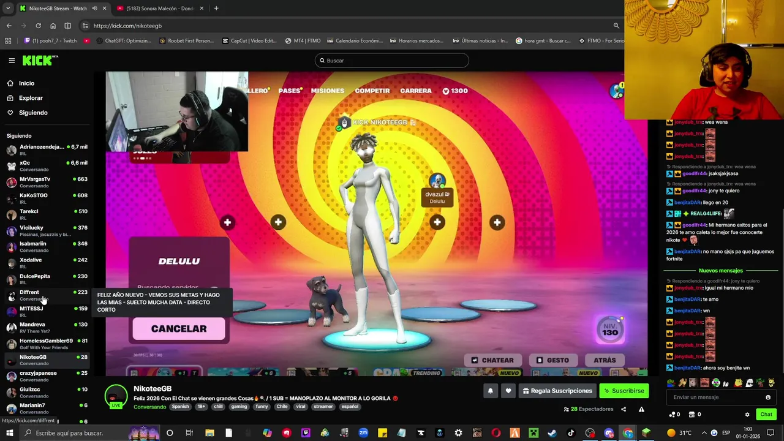Open the Zoom app on taskbar
The image size is (784, 441).
click(363, 433)
